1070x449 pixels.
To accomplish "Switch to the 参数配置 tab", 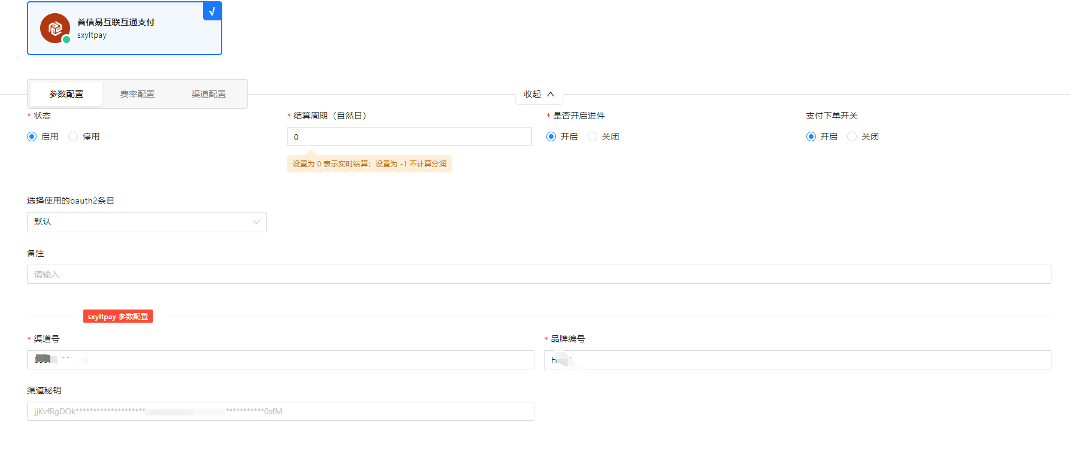I will point(67,94).
